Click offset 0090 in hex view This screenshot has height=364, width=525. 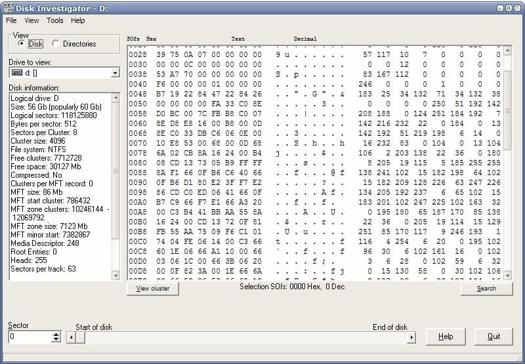tap(138, 182)
